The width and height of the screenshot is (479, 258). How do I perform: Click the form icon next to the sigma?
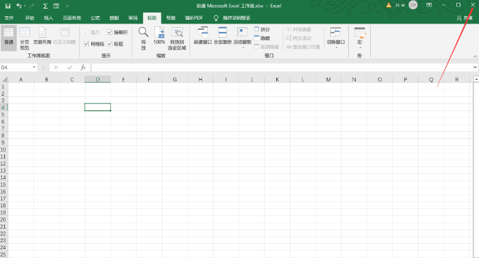coord(56,6)
